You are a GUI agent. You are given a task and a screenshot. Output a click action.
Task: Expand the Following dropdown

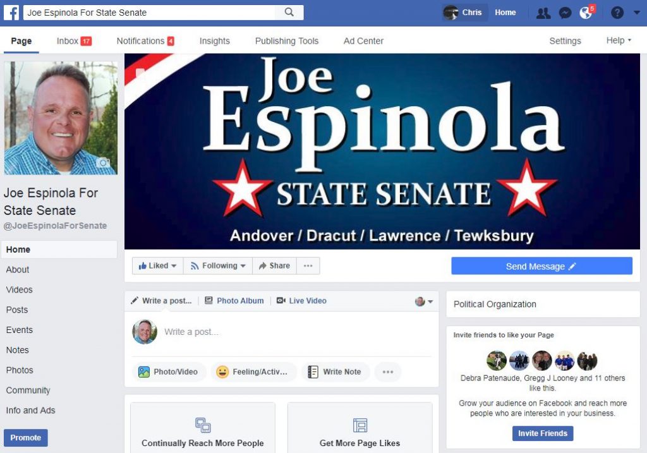point(218,266)
